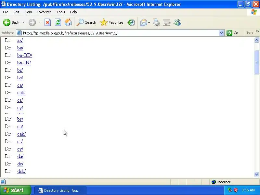
Task: Click the page icon in the address bar
Action: tap(19, 33)
